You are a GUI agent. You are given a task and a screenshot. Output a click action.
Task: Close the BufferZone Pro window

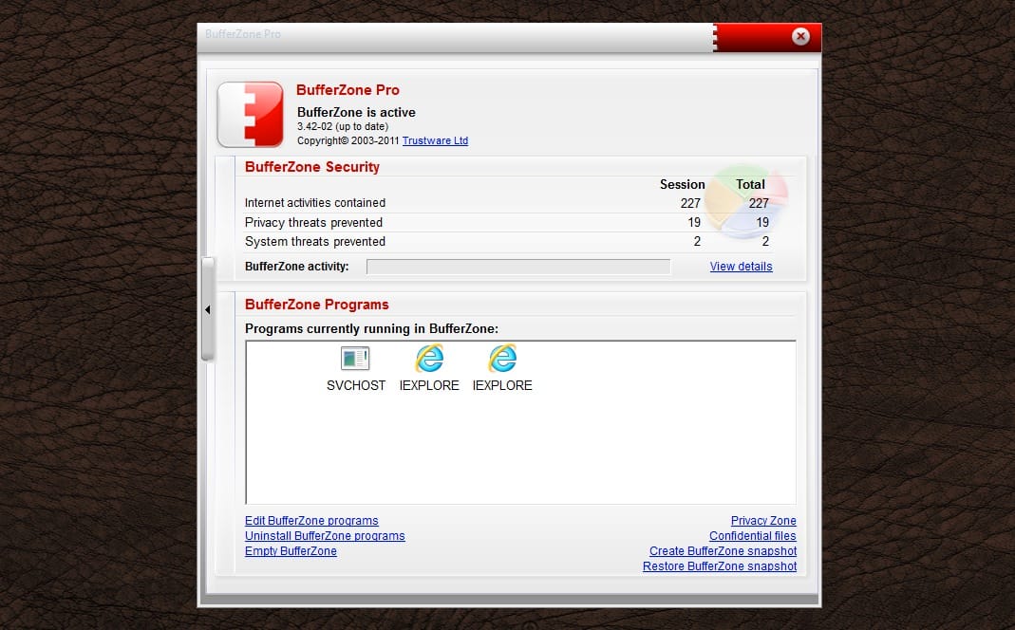[800, 36]
